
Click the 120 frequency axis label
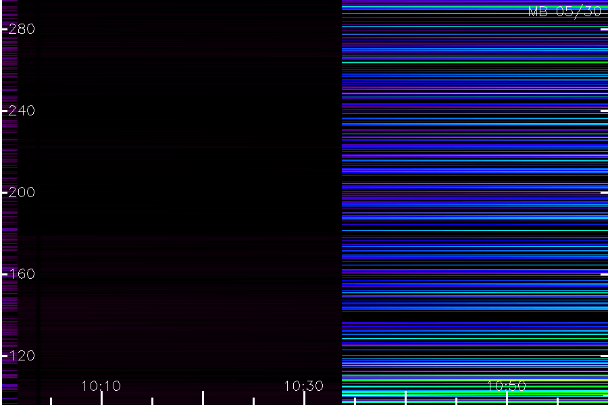pyautogui.click(x=22, y=356)
